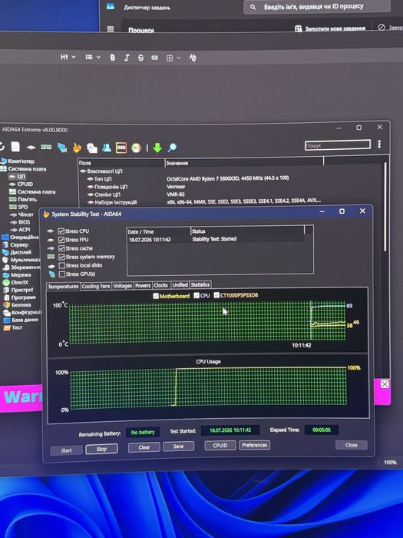The width and height of the screenshot is (403, 538).
Task: Launch the memory benchmark RAM icon
Action: point(46,147)
